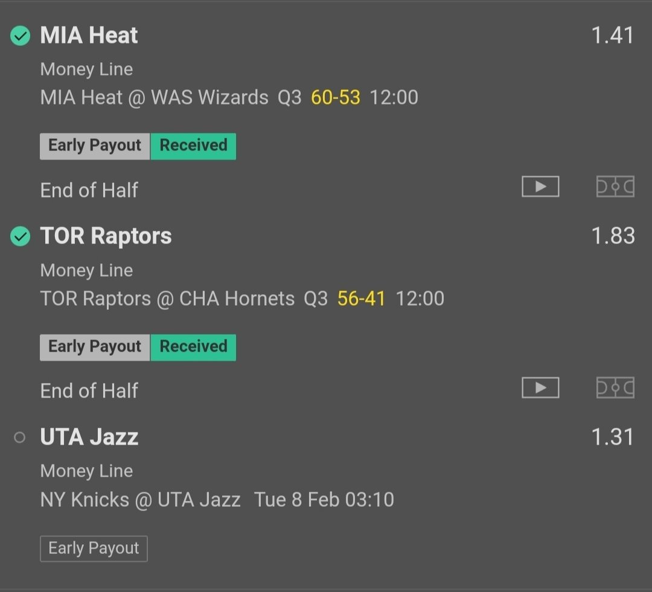Play live video for Raptors vs Hornets
Viewport: 652px width, 592px height.
tap(540, 387)
